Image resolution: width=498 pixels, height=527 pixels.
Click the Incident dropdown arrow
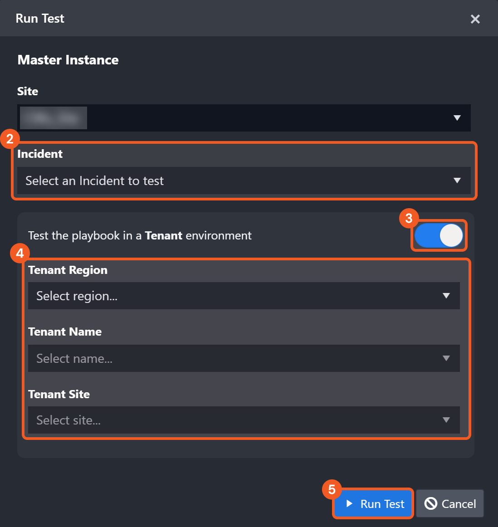coord(457,181)
